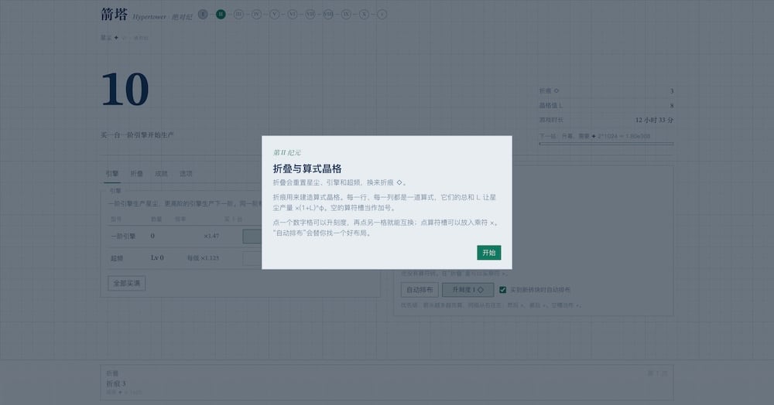
Task: Select the final circle after era X
Action: [382, 14]
